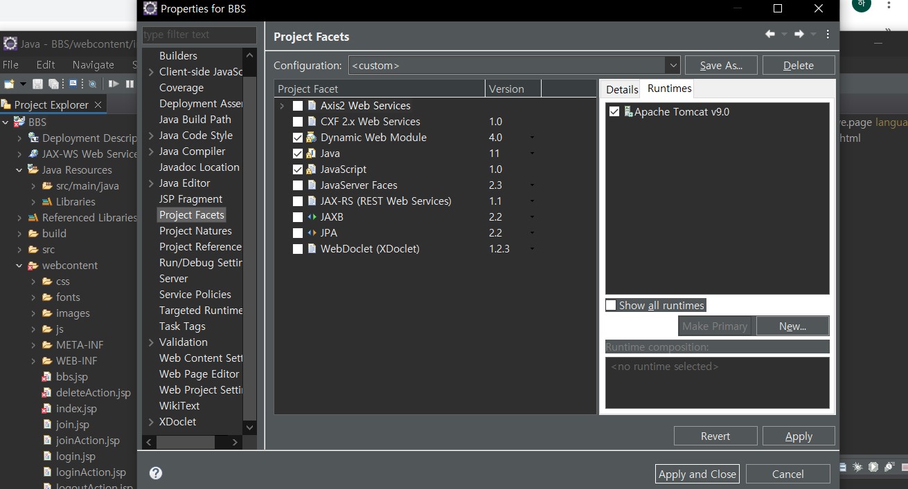Open the Edit menu in Eclipse
Image resolution: width=908 pixels, height=489 pixels.
point(46,64)
